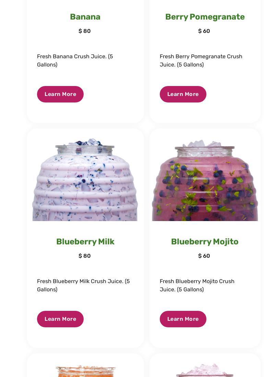Viewport: 264px width, 377px height.
Task: Click Learn More under Blueberry Milk
Action: (x=60, y=319)
